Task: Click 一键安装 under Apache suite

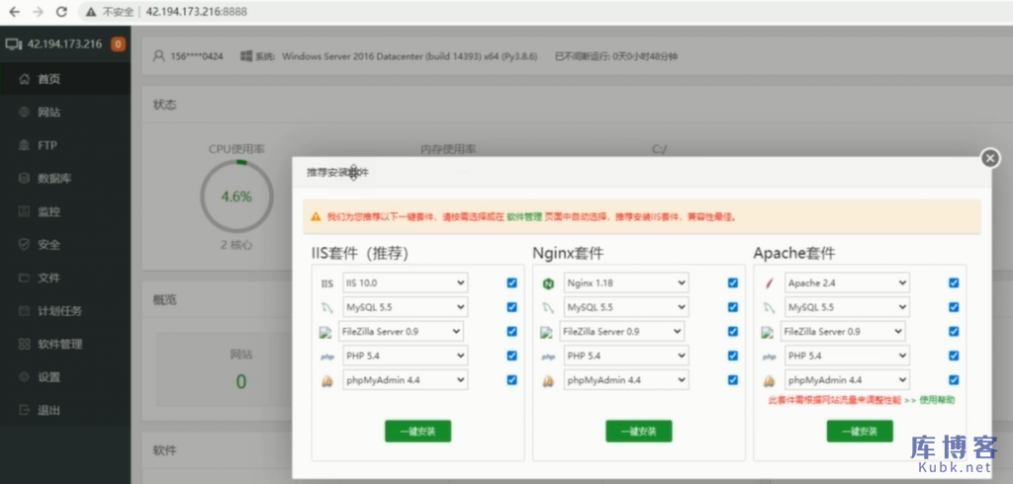Action: (x=860, y=431)
